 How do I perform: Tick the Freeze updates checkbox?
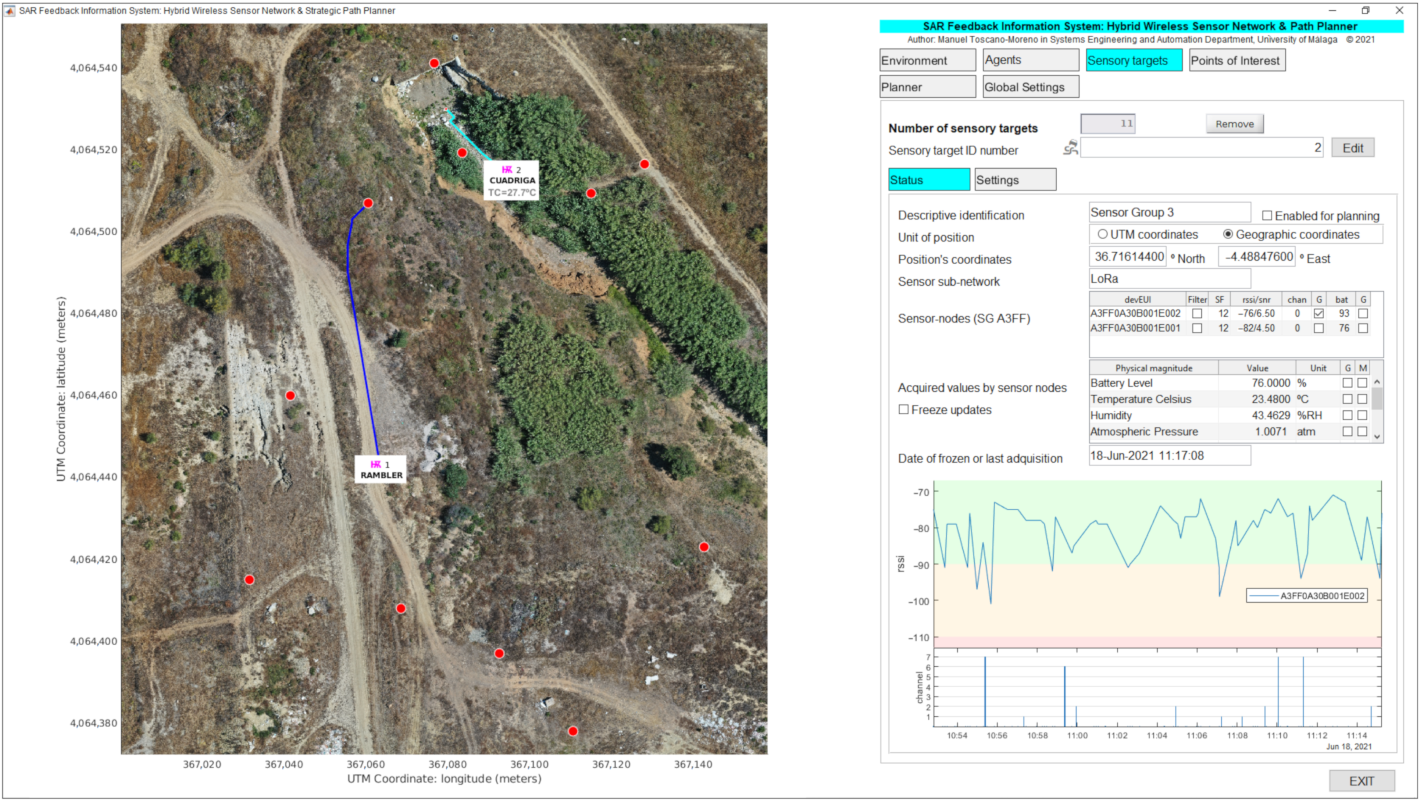pyautogui.click(x=904, y=410)
